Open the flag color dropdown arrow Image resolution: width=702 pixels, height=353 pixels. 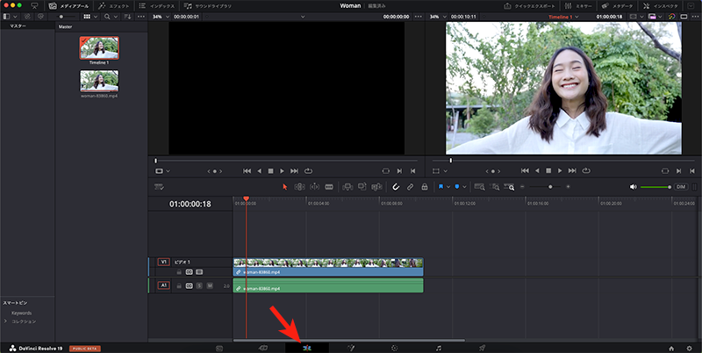[448, 187]
